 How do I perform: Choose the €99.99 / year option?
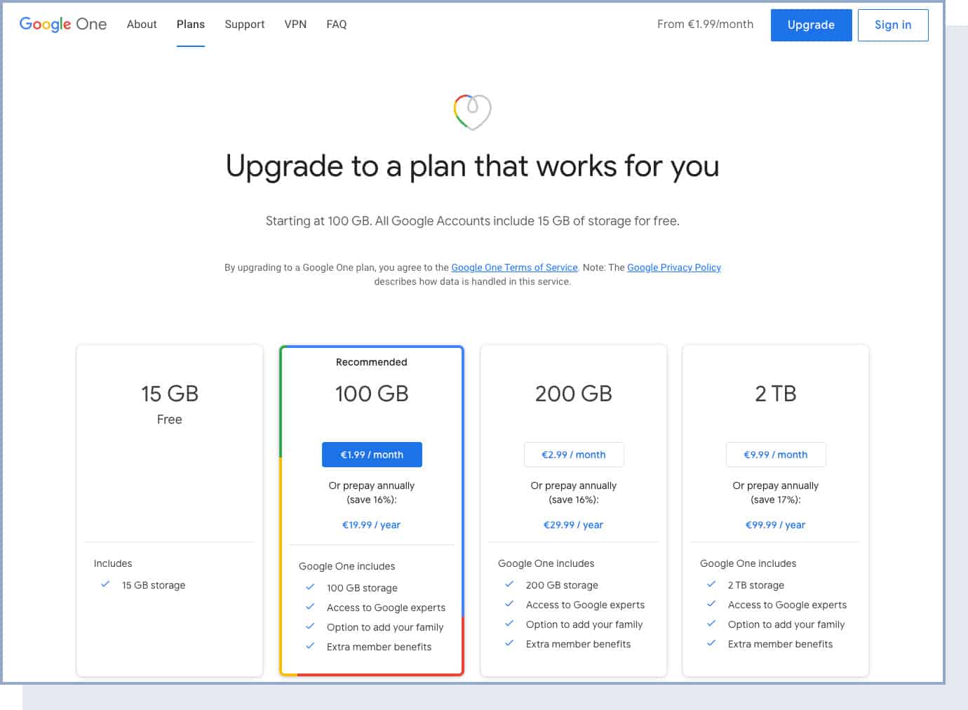[x=775, y=525]
